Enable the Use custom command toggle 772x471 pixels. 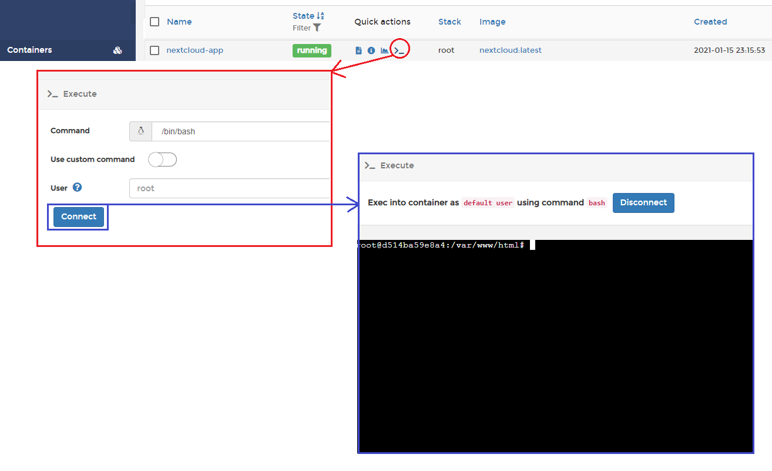point(162,160)
